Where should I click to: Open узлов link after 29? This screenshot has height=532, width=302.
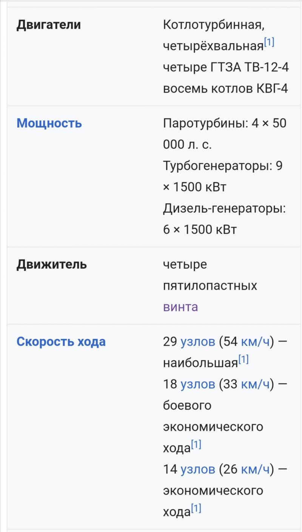(198, 342)
